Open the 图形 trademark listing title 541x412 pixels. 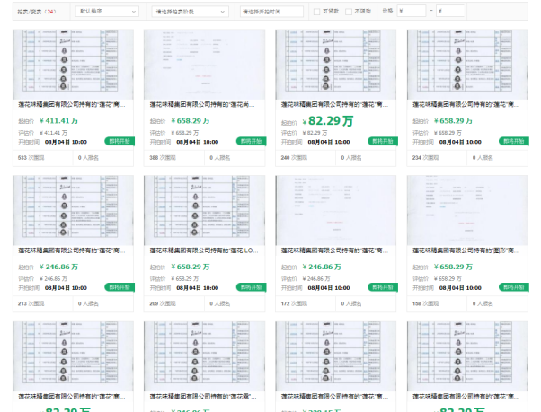pos(466,250)
